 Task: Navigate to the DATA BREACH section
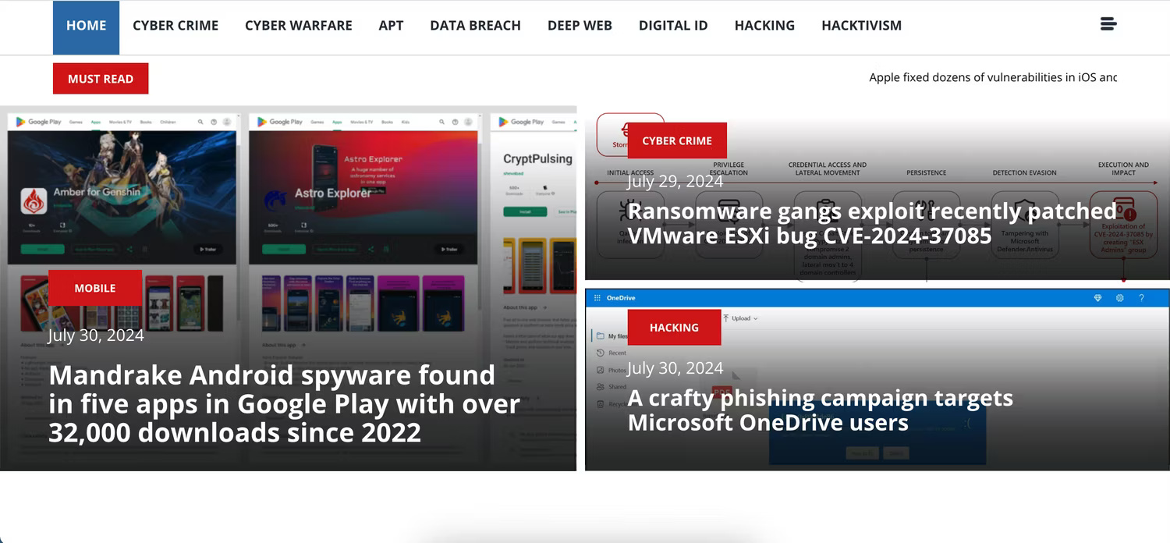475,25
